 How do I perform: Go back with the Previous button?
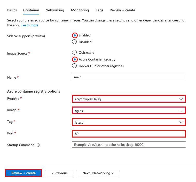tap(59, 173)
